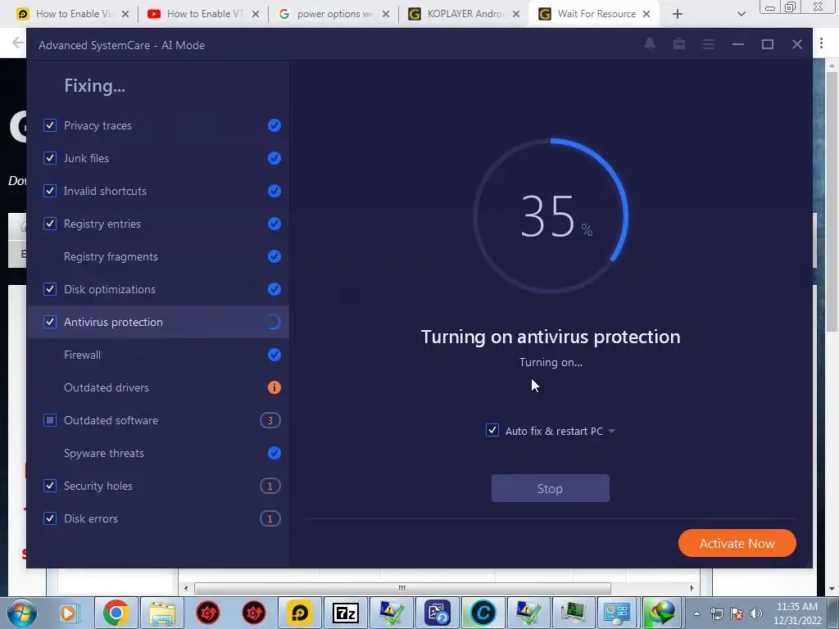Click the volume speaker tray icon
839x629 pixels.
click(756, 613)
